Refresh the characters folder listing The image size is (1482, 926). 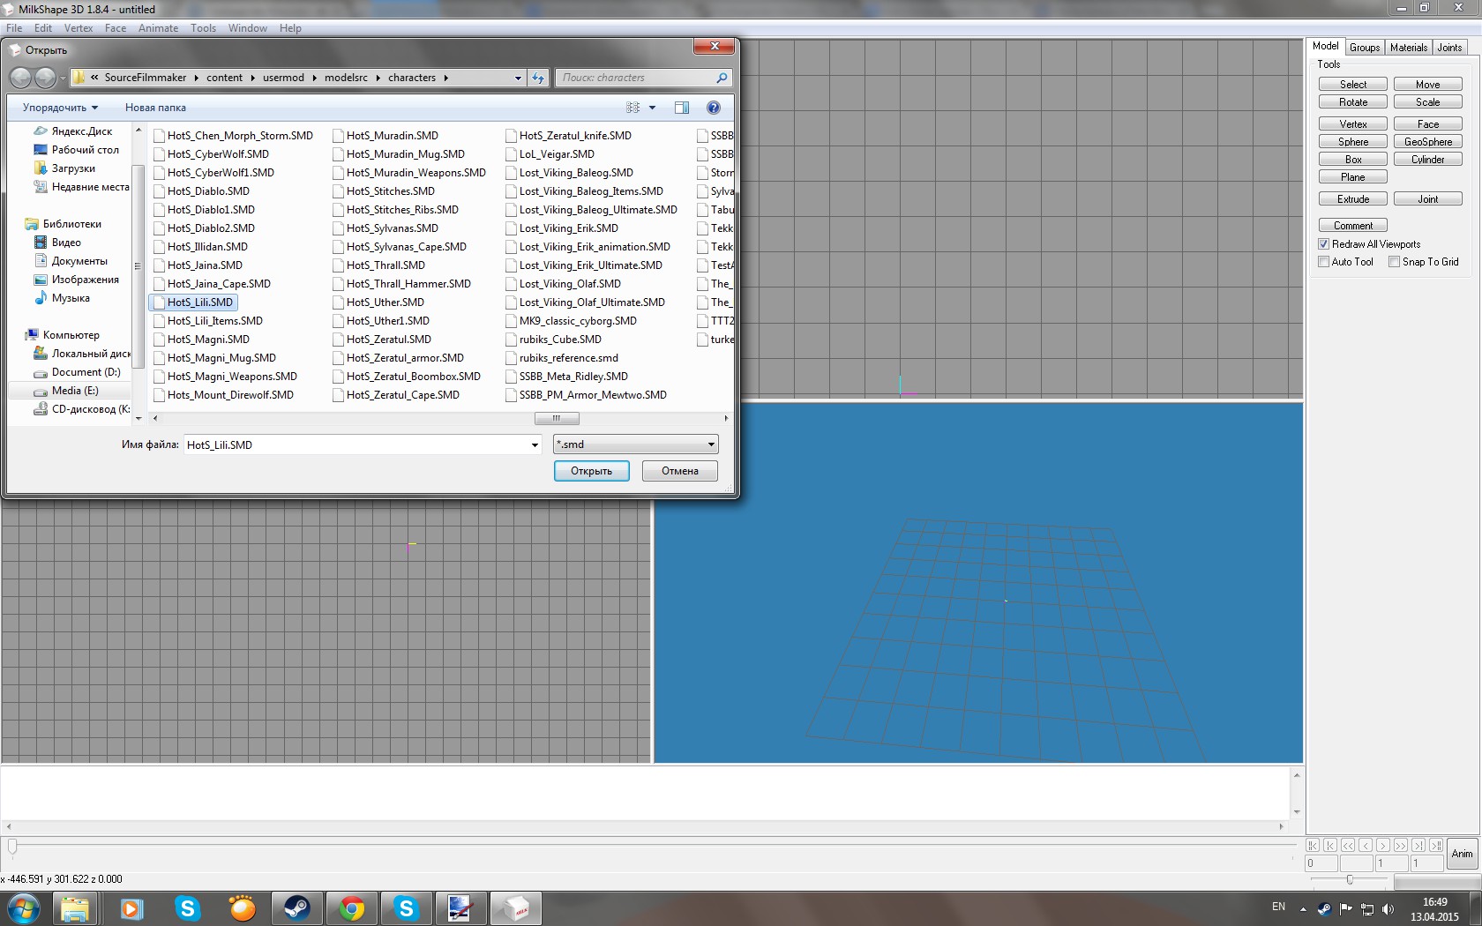click(x=538, y=78)
